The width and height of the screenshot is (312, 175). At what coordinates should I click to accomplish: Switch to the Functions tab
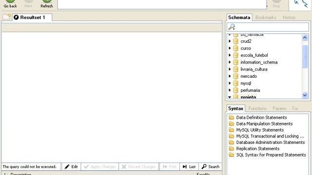click(257, 108)
